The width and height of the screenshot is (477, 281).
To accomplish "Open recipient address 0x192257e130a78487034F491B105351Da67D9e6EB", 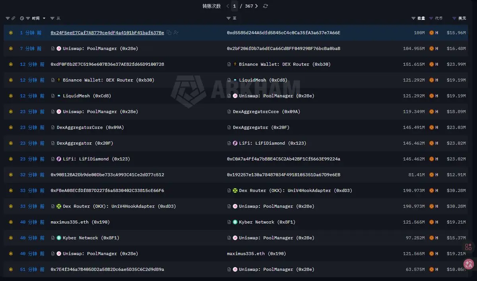I will [283, 175].
